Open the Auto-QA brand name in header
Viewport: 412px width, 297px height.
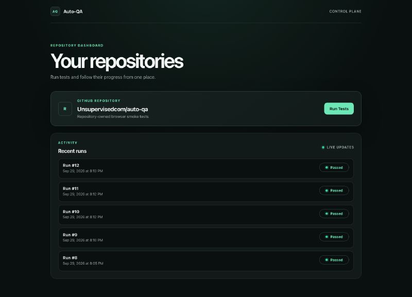[73, 11]
